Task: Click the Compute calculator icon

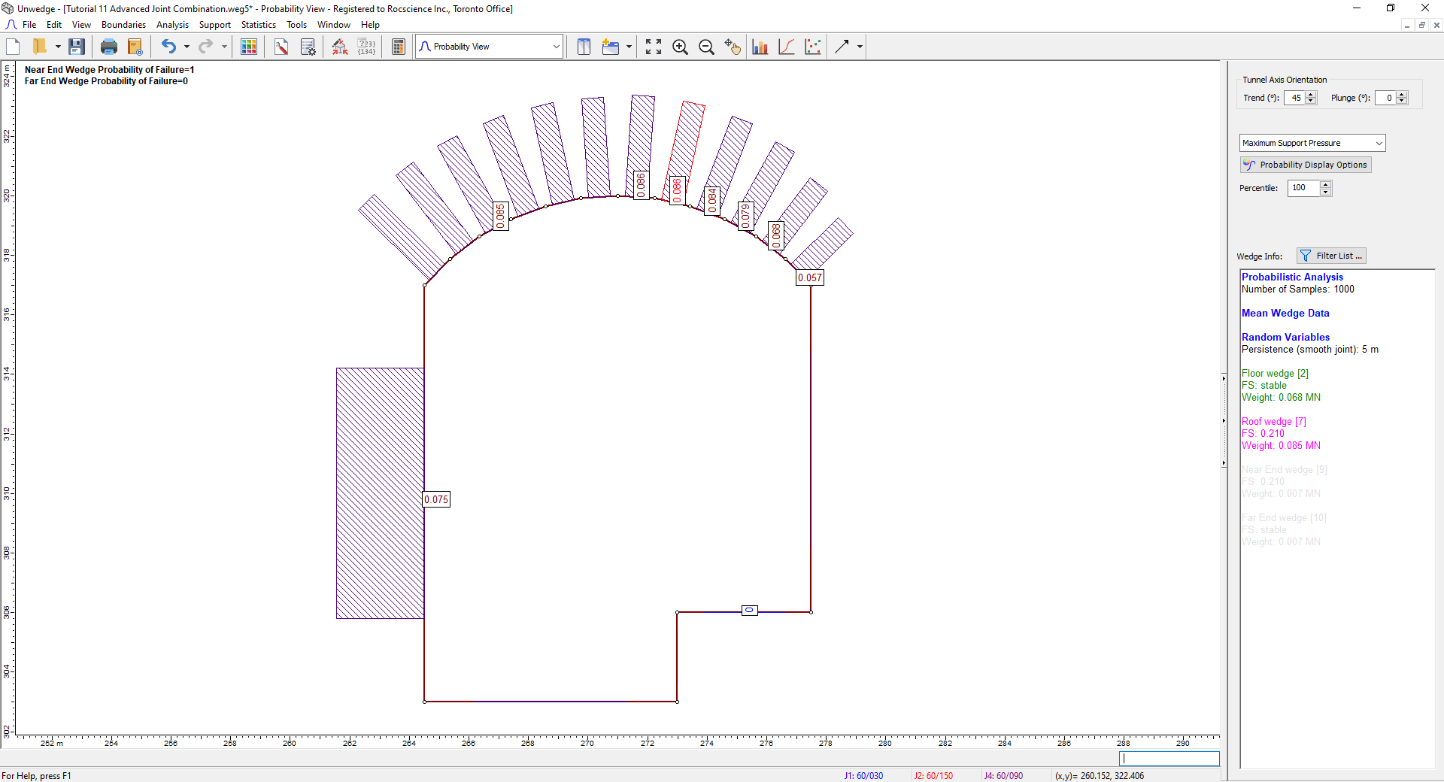Action: pos(399,47)
